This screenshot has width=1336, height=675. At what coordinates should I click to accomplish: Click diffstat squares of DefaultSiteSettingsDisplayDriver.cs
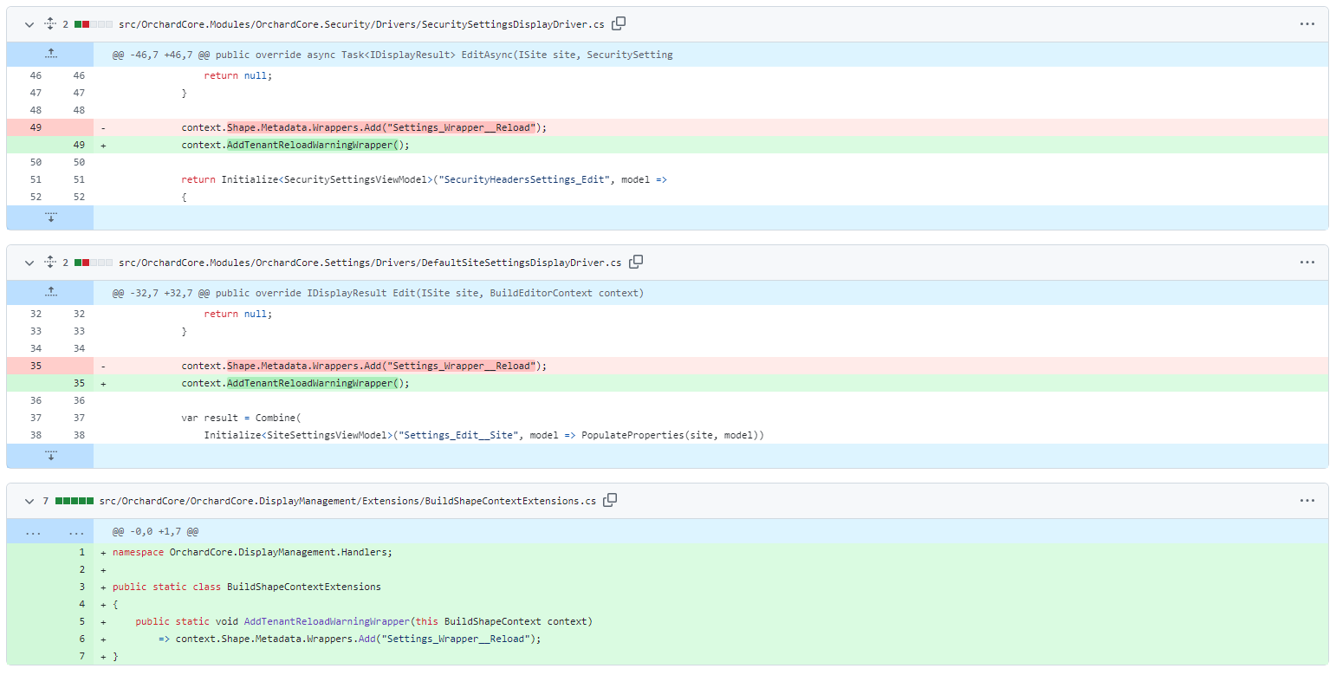pos(94,263)
